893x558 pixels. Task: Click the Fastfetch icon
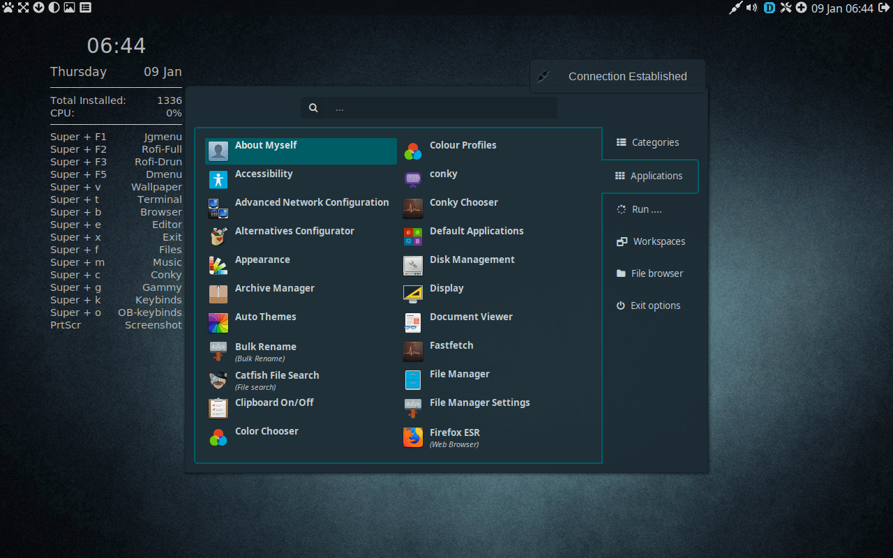[413, 351]
